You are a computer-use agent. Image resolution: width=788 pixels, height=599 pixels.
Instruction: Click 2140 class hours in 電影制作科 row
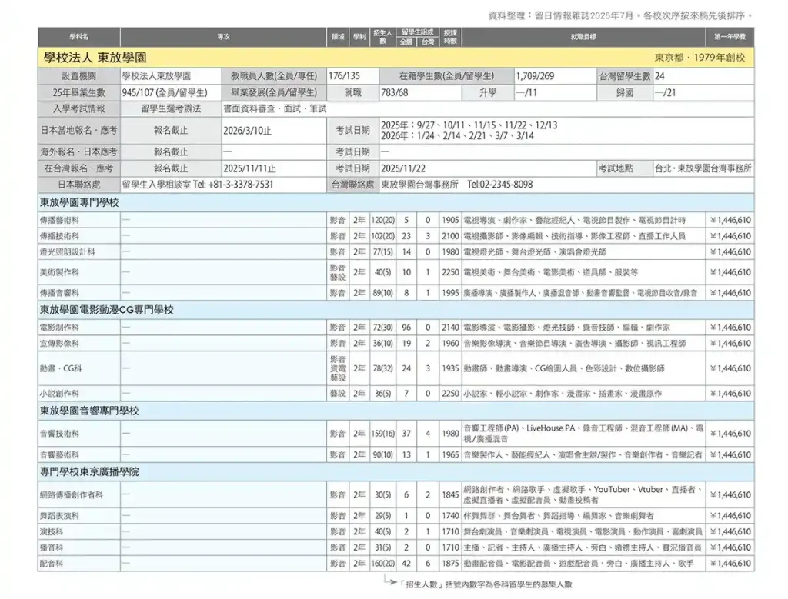[451, 328]
